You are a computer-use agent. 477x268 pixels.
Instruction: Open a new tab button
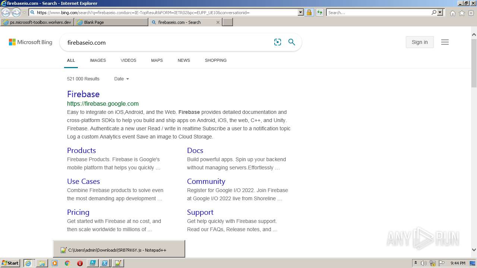click(x=228, y=22)
